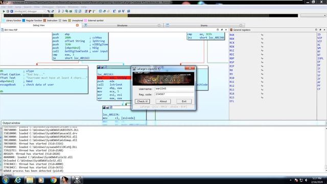Click the second header icon of loc_40117A node

click(x=107, y=107)
